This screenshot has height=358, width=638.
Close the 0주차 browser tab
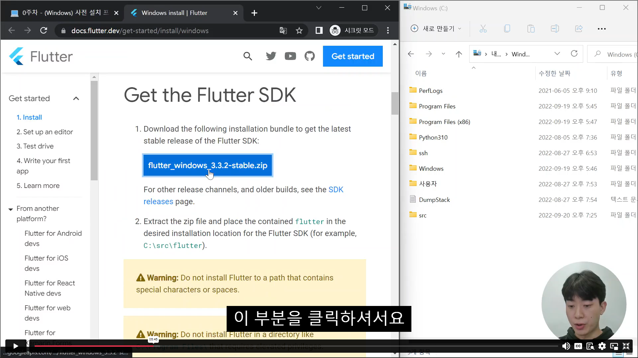pos(116,13)
